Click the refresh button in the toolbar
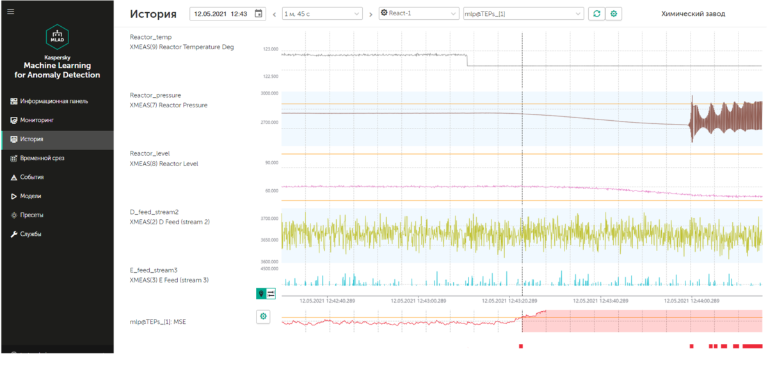The width and height of the screenshot is (768, 386). click(596, 14)
